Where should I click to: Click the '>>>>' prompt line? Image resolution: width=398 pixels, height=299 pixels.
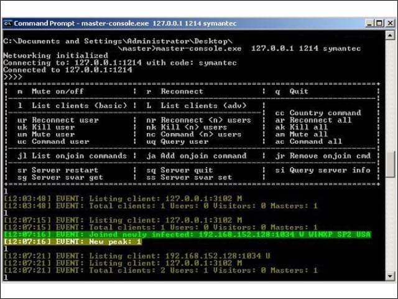click(x=13, y=77)
